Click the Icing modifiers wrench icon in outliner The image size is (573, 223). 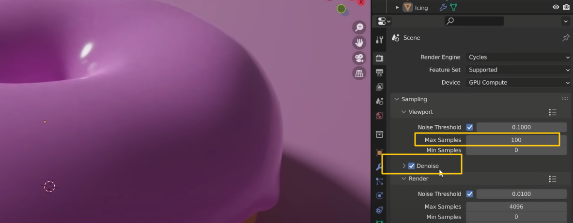(443, 7)
